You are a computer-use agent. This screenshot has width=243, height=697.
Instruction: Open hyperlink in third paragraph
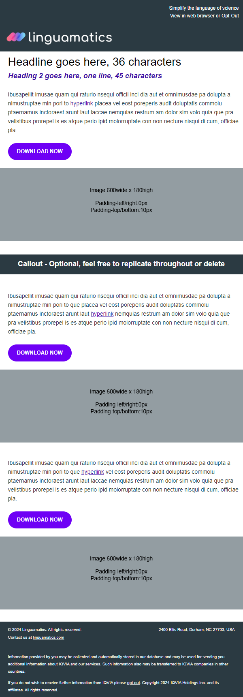click(93, 472)
